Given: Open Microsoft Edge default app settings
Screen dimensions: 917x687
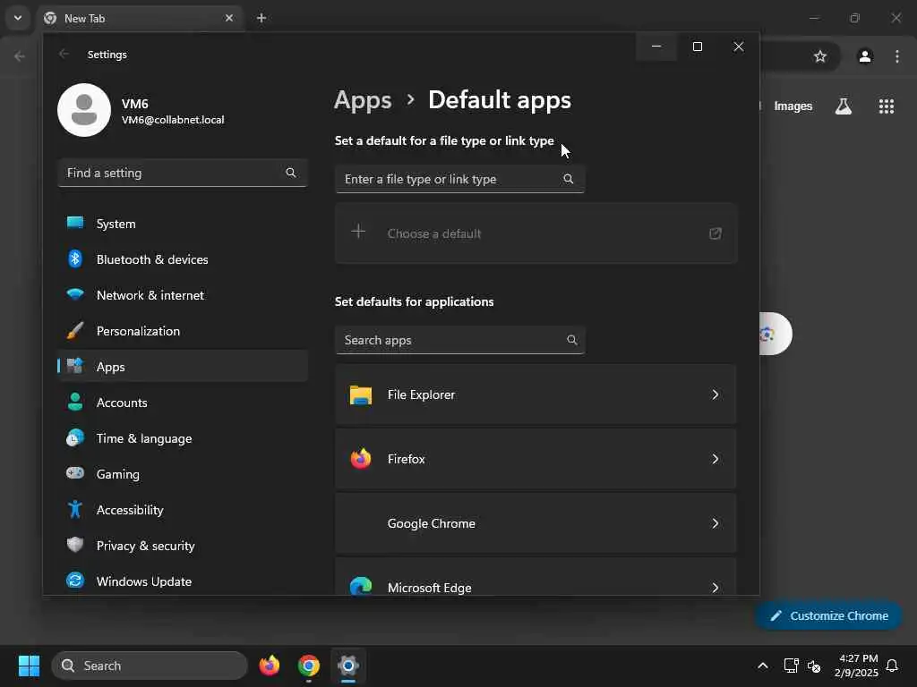Looking at the screenshot, I should 536,577.
